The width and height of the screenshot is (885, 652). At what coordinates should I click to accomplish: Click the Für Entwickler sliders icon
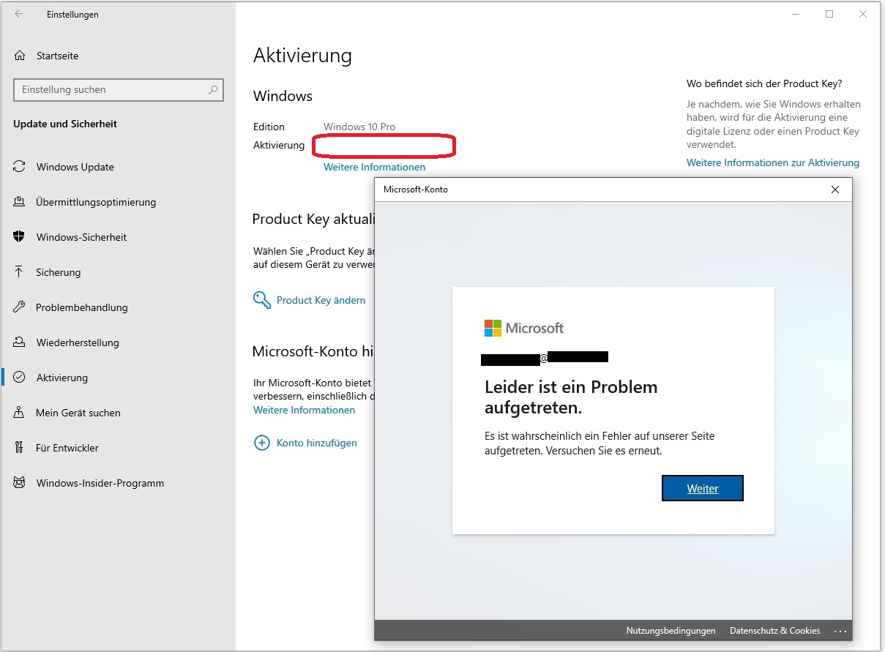tap(20, 448)
